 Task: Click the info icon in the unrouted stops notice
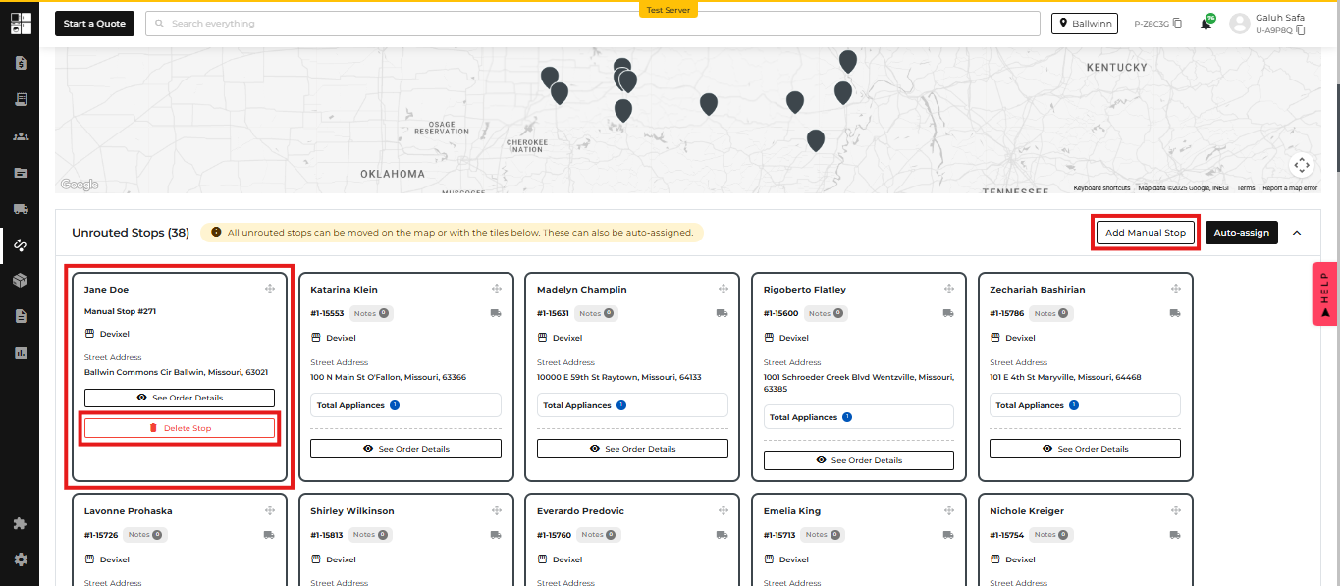(x=216, y=233)
